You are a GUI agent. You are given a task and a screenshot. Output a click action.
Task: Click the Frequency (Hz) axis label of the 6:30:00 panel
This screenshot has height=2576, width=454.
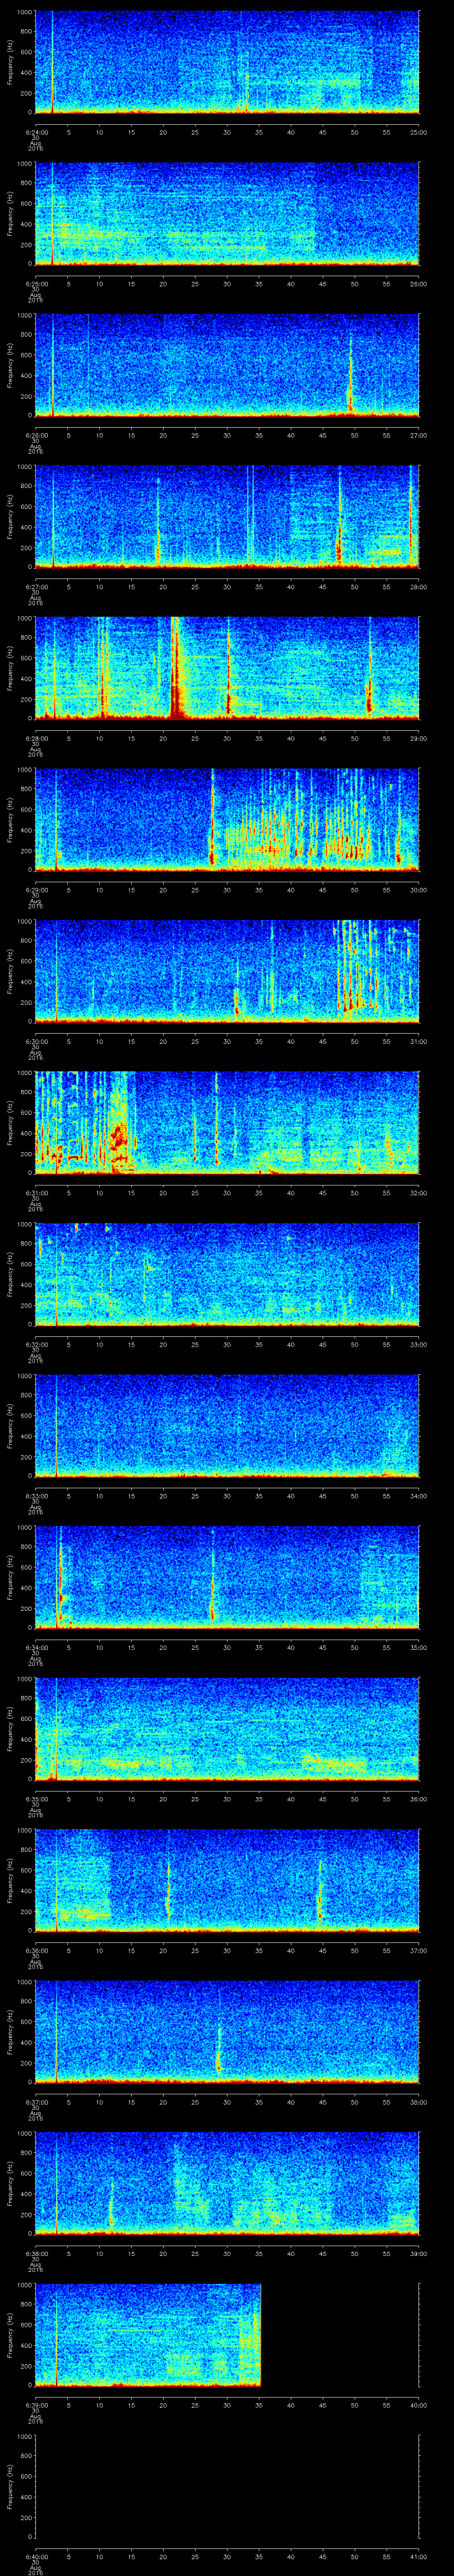pyautogui.click(x=10, y=971)
